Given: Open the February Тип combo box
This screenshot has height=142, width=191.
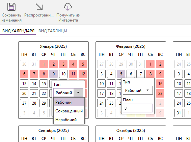Looking at the screenshot, I should (x=138, y=90).
